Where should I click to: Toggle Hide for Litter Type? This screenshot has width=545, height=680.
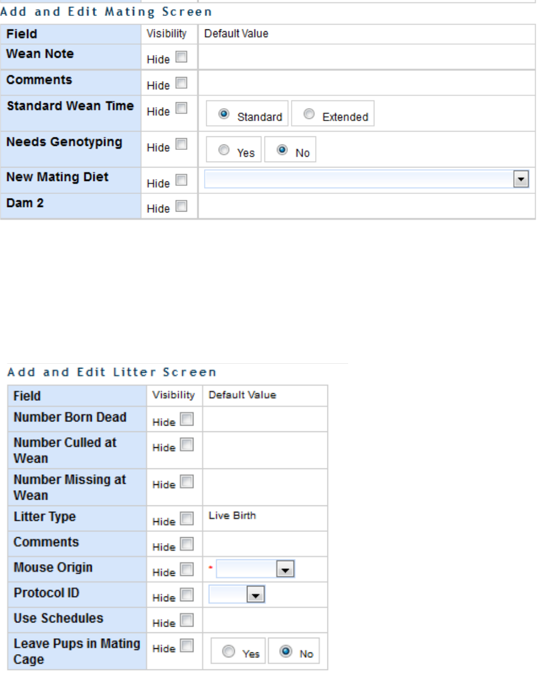[x=186, y=519]
